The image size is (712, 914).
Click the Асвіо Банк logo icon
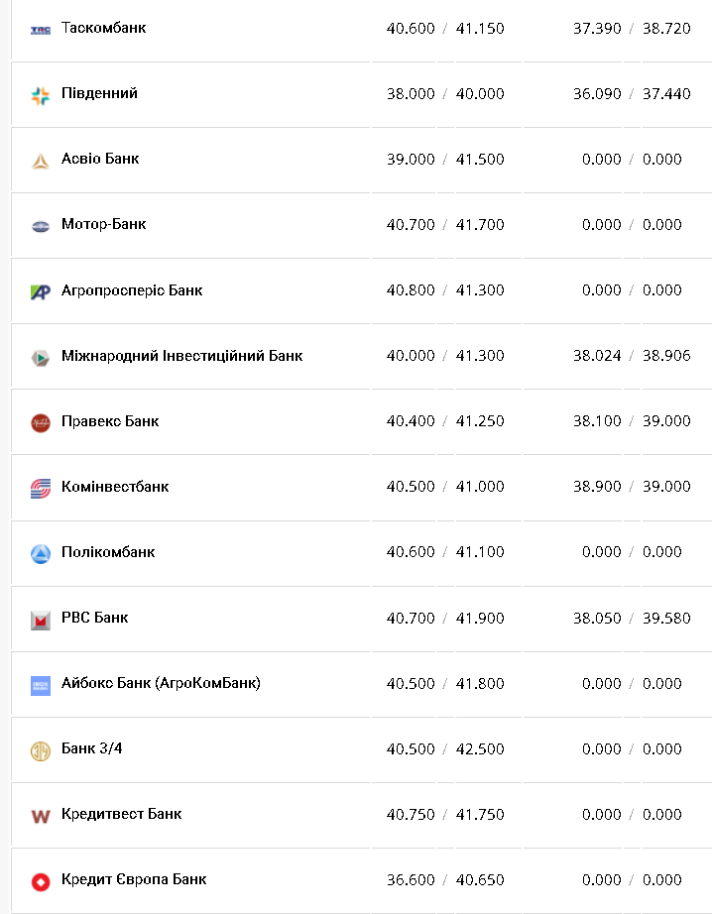(41, 161)
